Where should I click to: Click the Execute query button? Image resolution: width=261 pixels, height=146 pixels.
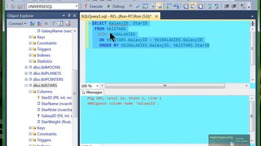click(x=93, y=6)
